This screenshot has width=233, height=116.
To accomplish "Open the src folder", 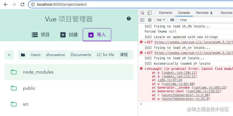I will click(69, 104).
